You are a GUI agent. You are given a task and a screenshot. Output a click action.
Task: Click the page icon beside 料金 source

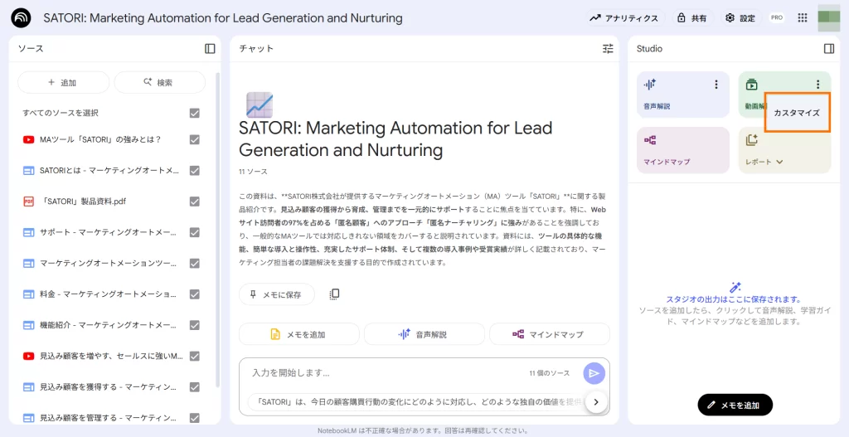pyautogui.click(x=29, y=294)
